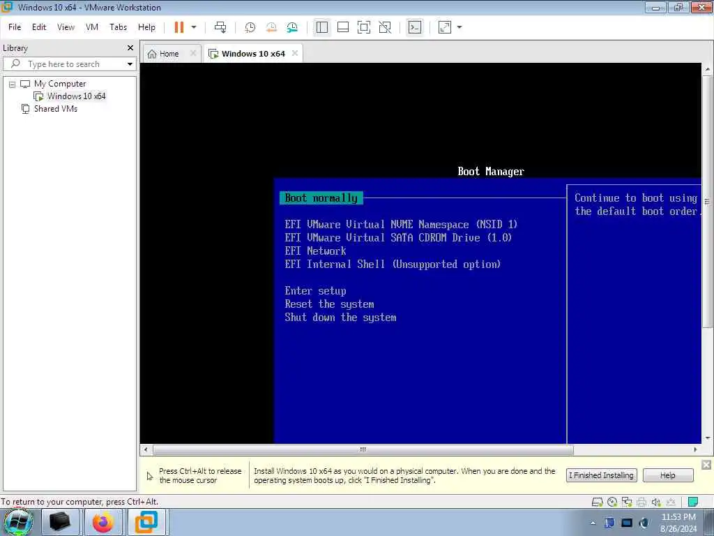
Task: Click the Library search input field
Action: click(63, 64)
